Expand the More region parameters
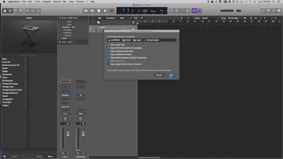Viewport: 283px width, 159px height. point(61,38)
